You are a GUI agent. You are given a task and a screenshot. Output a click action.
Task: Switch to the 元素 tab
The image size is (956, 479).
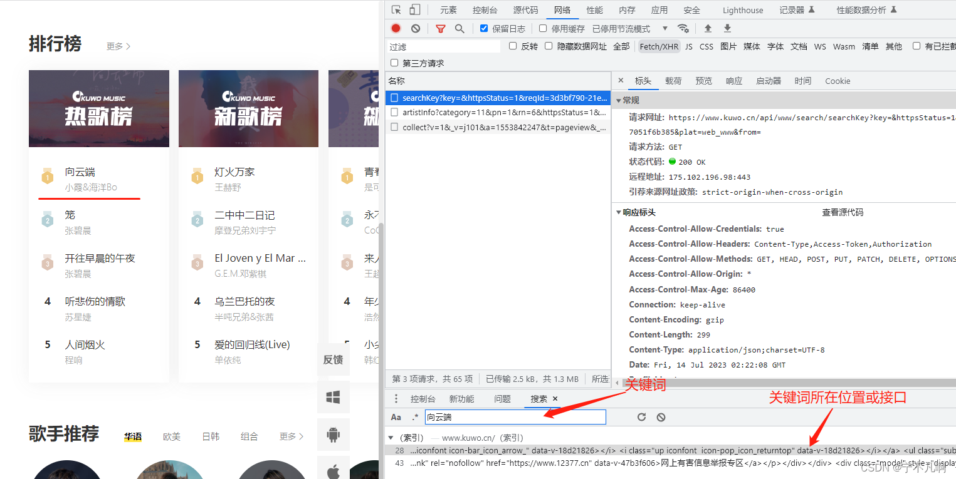pyautogui.click(x=448, y=10)
